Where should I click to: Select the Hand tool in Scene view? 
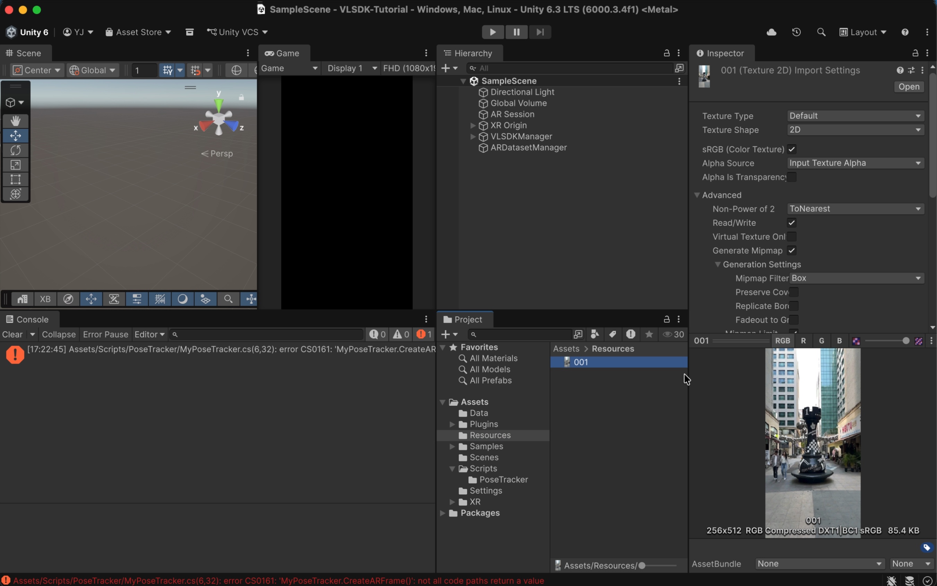click(x=16, y=121)
